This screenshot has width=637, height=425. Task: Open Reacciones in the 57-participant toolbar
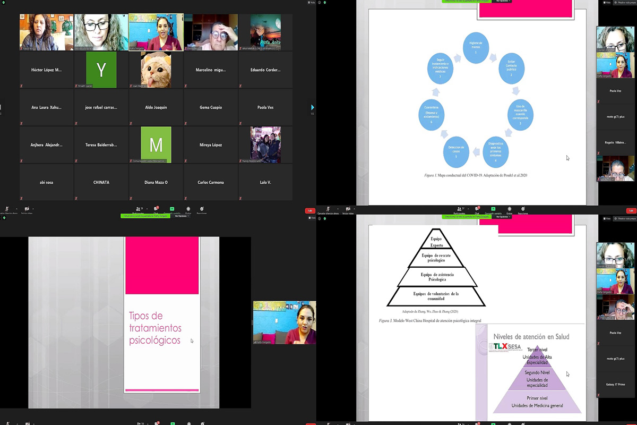523,209
